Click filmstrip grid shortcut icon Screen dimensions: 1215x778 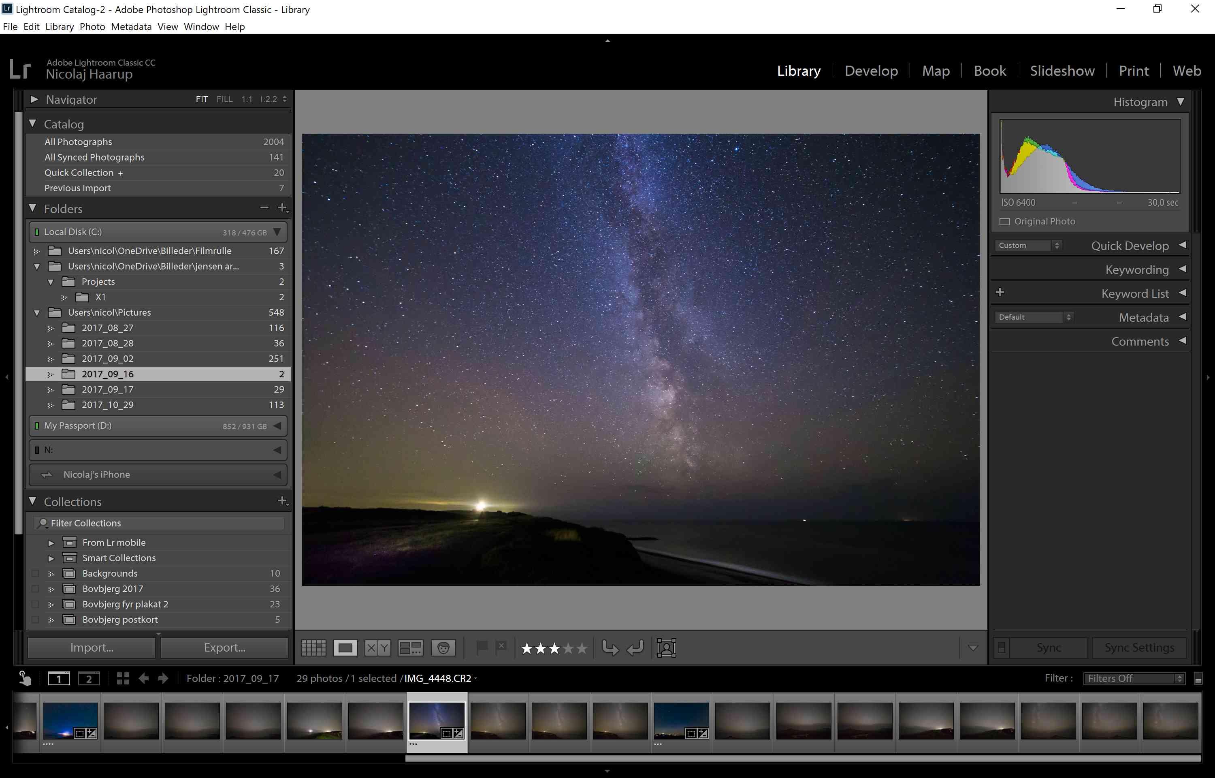[123, 678]
